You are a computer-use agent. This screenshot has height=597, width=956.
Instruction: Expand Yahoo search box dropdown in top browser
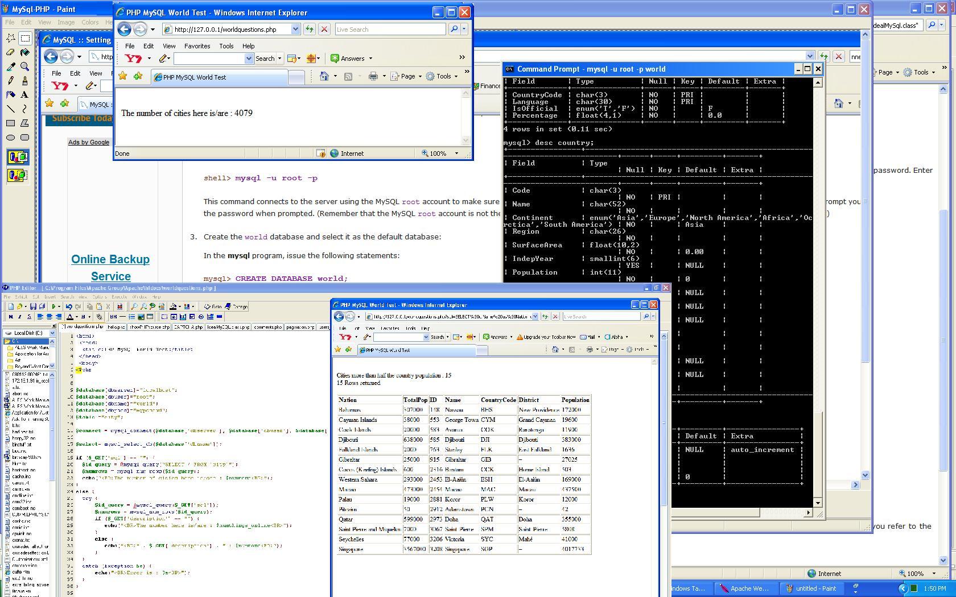249,59
